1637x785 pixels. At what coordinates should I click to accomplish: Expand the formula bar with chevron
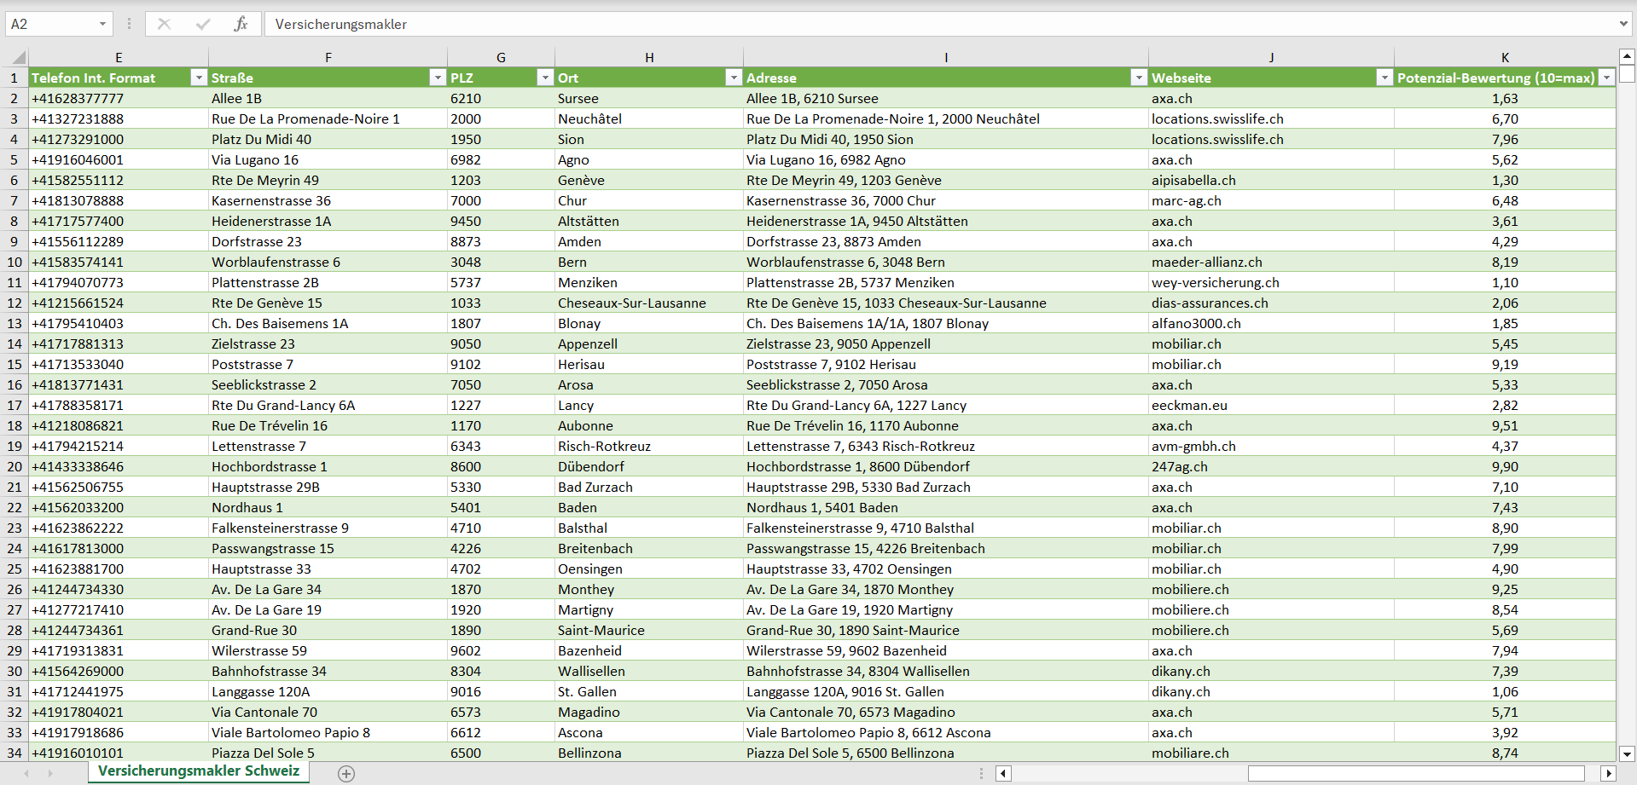coord(1623,24)
